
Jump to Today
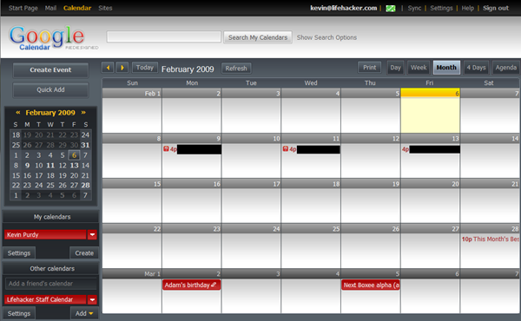tap(144, 68)
